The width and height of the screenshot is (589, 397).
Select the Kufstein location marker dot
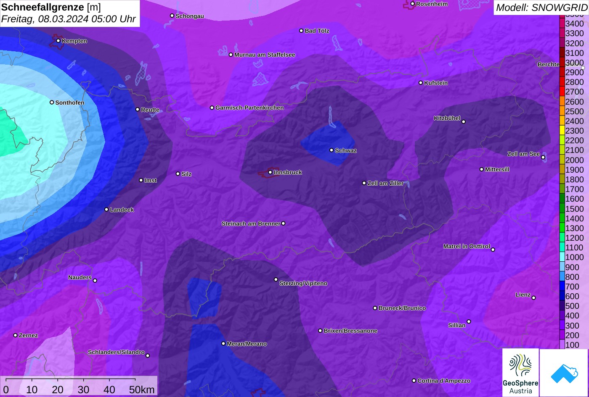pos(420,83)
